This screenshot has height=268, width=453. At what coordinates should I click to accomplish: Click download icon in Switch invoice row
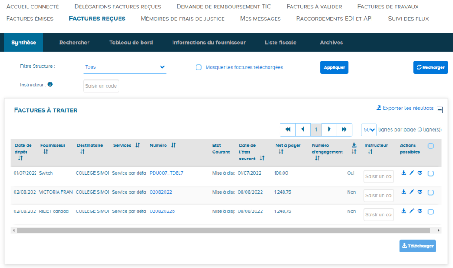pos(403,173)
